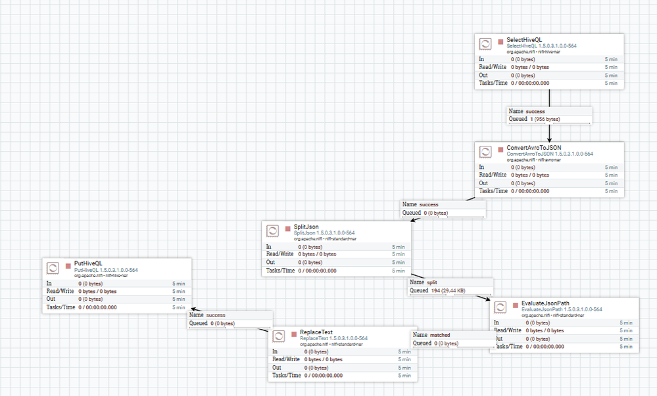
Task: Click the Tasks/Time row of SplitJson
Action: [x=337, y=271]
